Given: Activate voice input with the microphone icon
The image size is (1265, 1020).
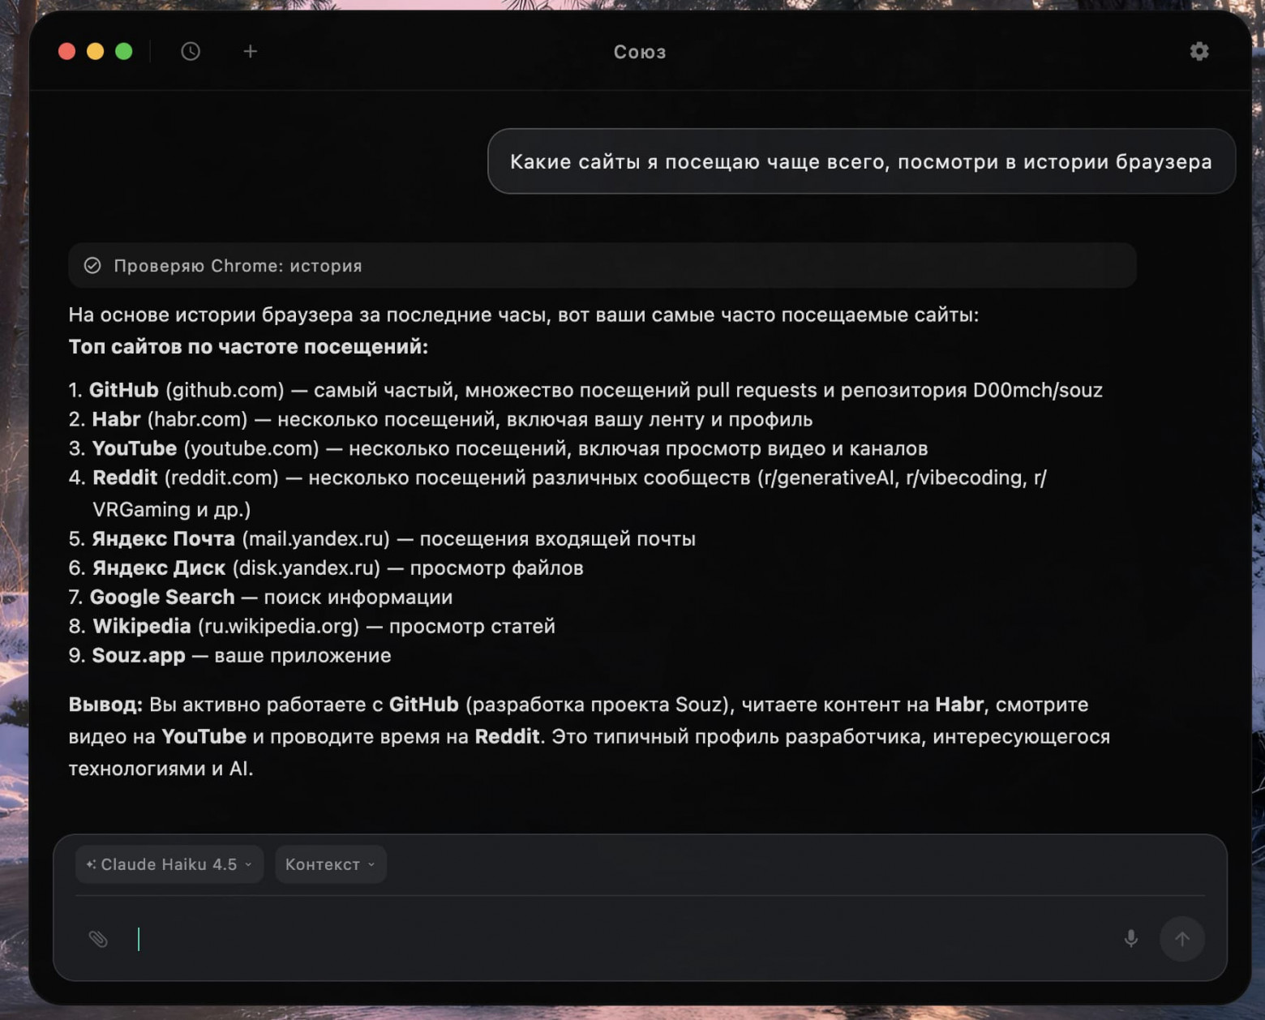Looking at the screenshot, I should point(1130,939).
